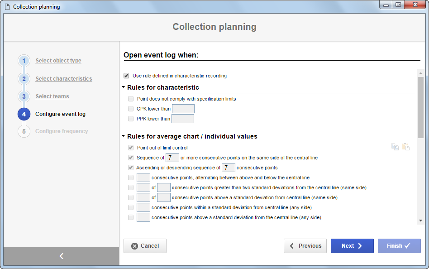Click step 4 circle icon

coord(24,114)
